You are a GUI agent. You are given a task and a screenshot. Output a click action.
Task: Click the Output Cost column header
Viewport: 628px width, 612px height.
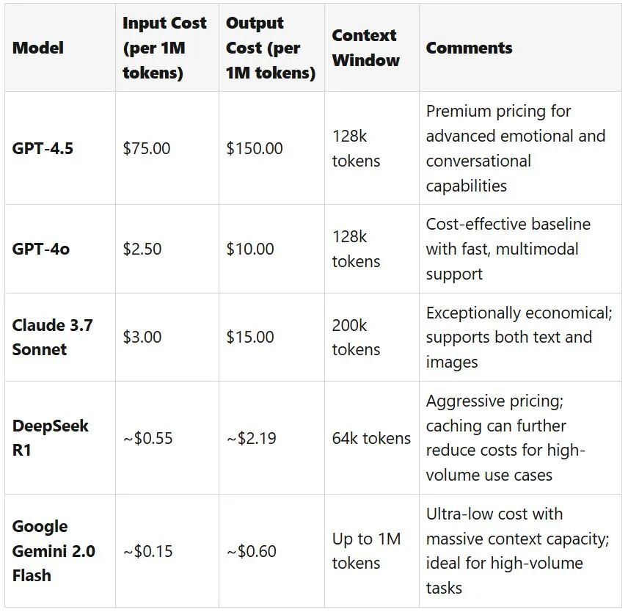(x=271, y=48)
